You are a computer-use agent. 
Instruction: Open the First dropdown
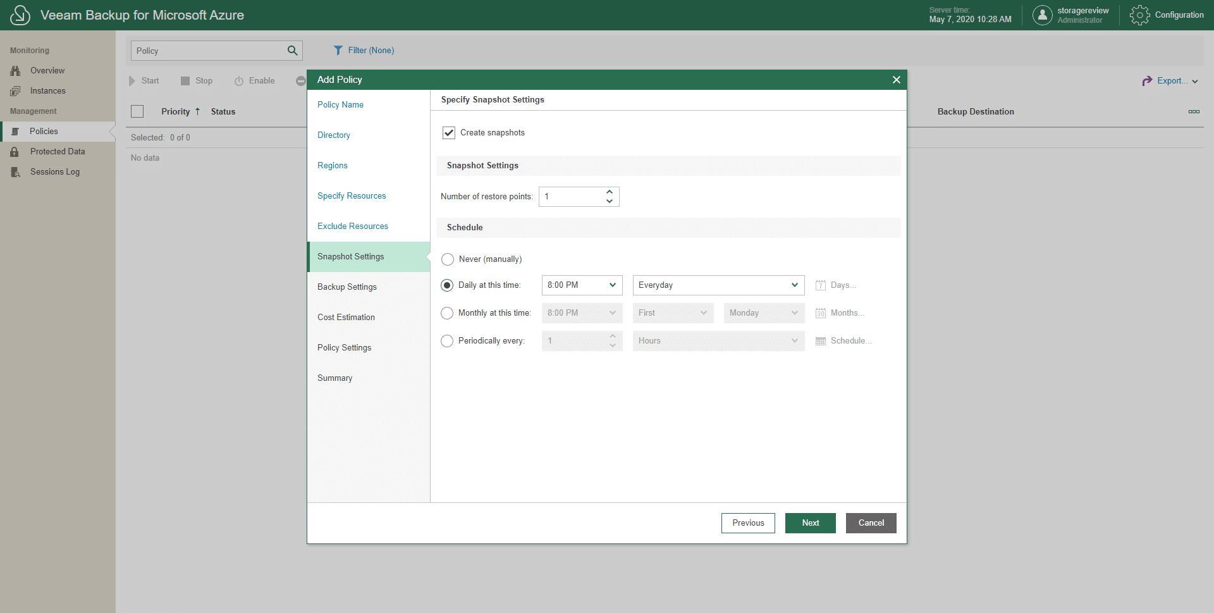tap(673, 313)
